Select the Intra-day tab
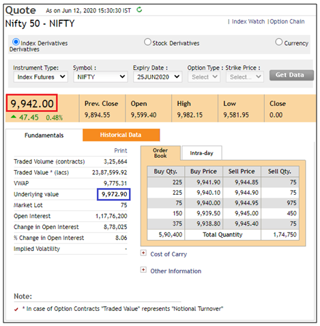Image resolution: width=320 pixels, height=326 pixels. coord(201,153)
